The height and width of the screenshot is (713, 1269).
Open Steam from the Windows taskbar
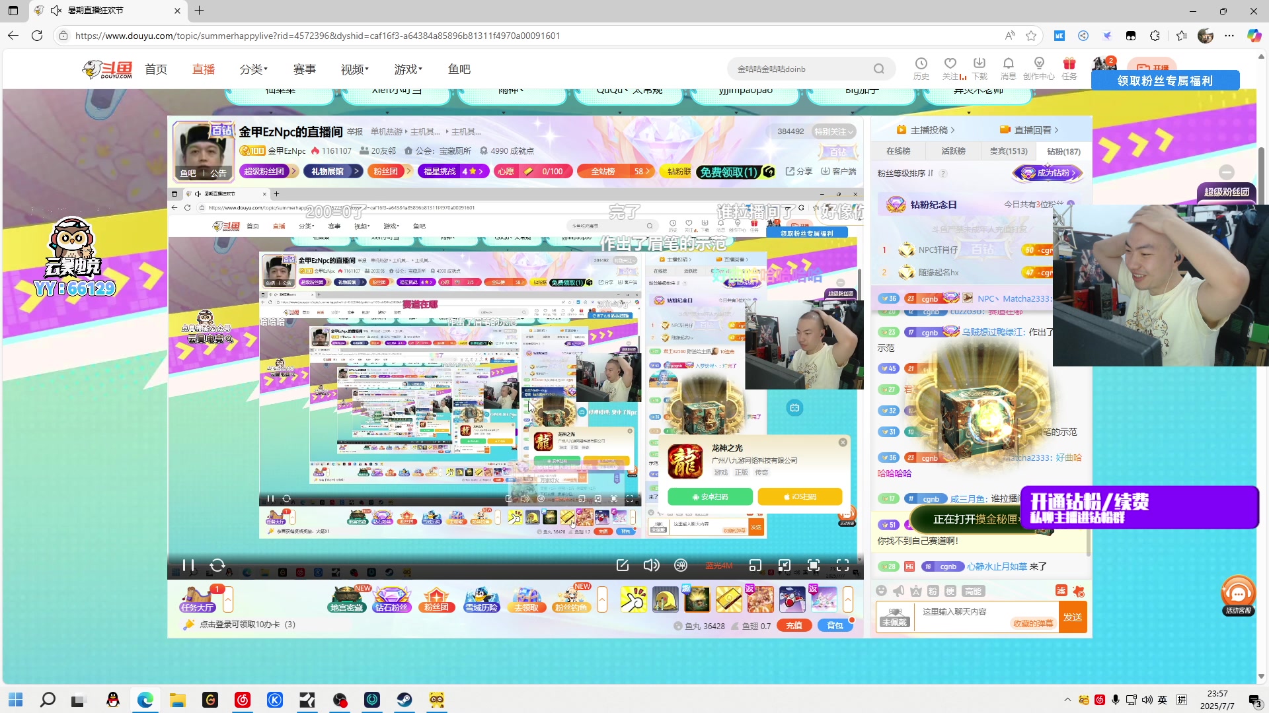click(x=404, y=700)
